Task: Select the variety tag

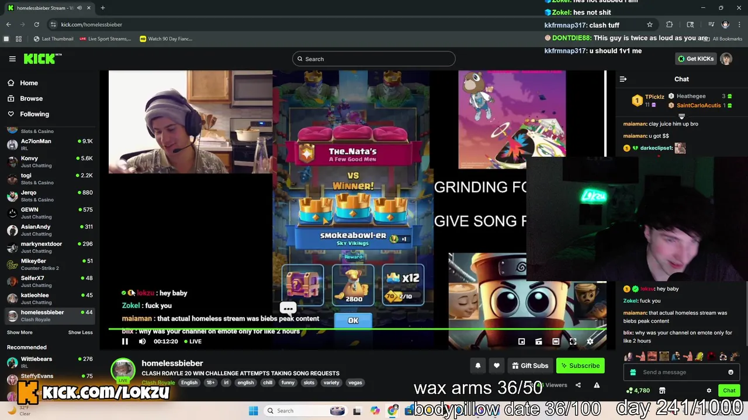Action: 331,383
